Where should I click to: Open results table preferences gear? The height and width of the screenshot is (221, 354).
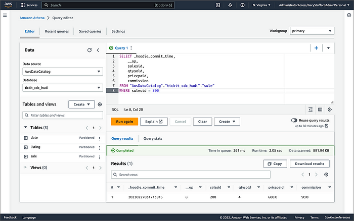pos(326,175)
